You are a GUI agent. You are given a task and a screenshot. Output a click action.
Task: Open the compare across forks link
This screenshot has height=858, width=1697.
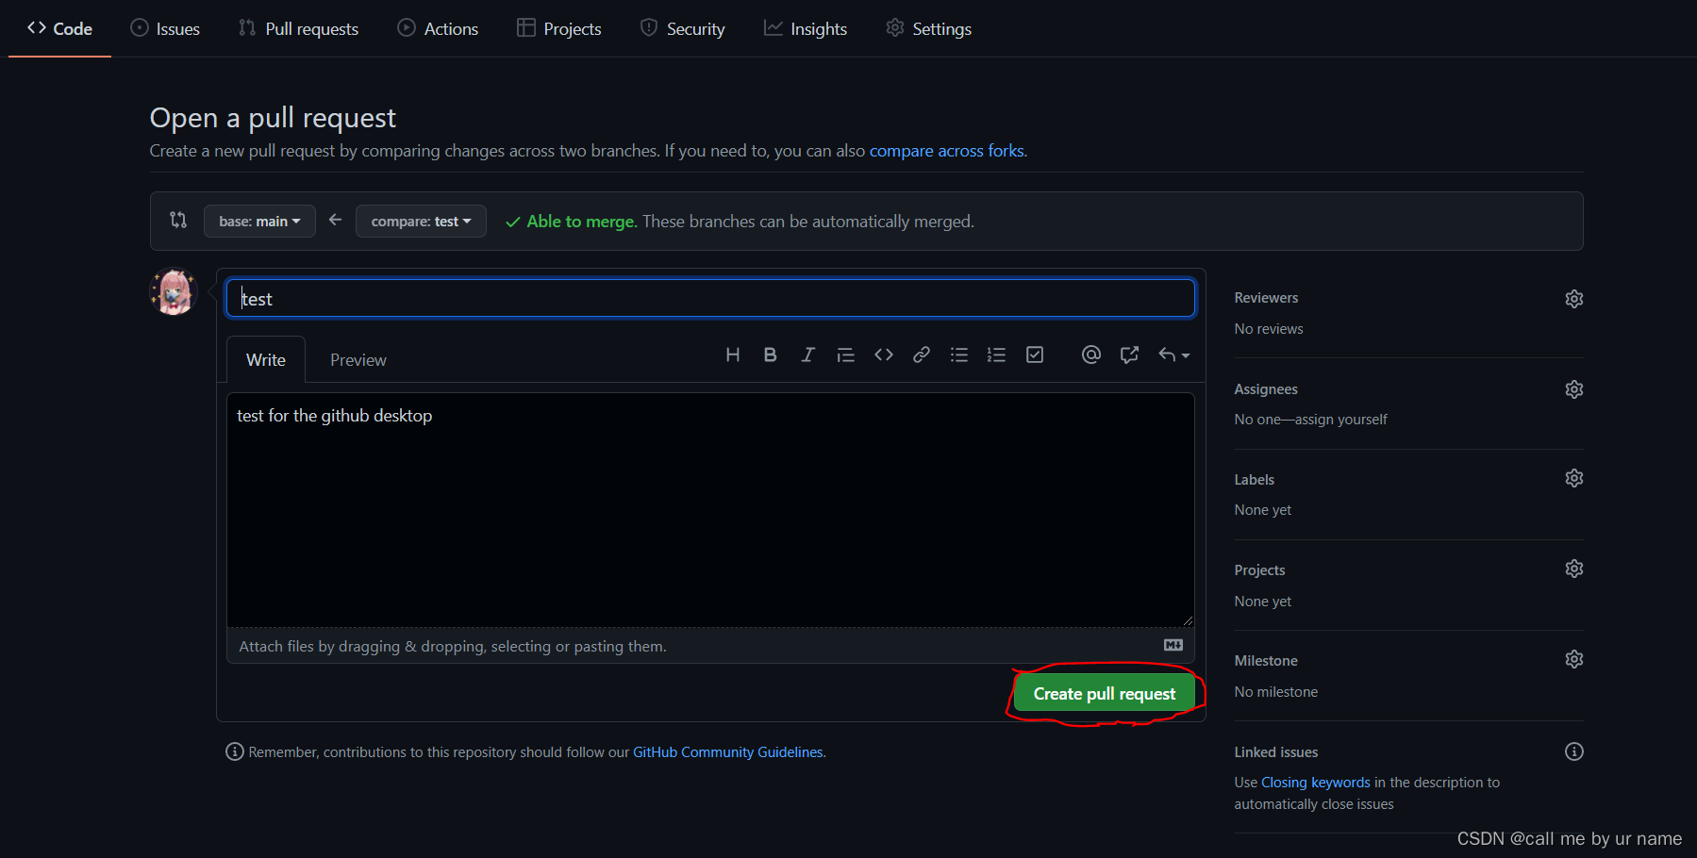(946, 150)
